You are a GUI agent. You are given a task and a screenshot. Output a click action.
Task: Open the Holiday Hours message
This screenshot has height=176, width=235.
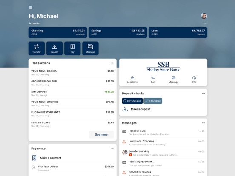coord(163,133)
